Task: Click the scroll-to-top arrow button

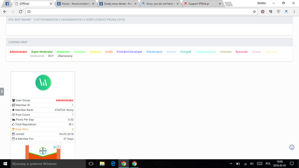Action: pos(292,147)
